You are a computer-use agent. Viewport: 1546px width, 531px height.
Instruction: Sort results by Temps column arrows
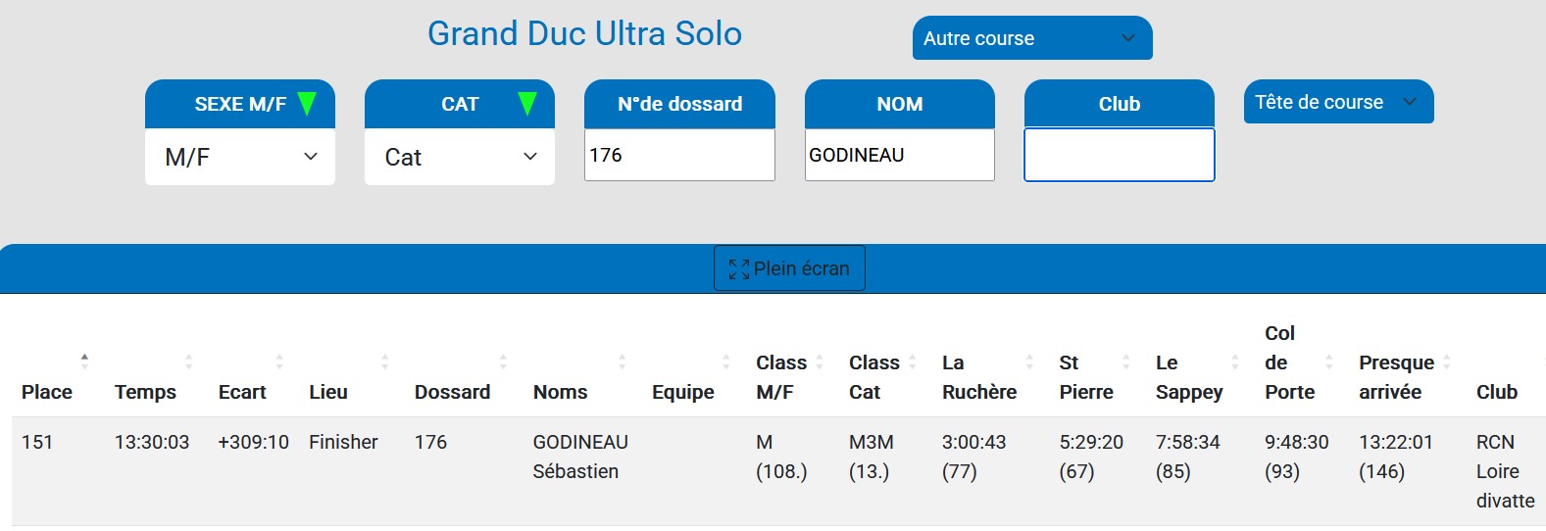point(188,362)
